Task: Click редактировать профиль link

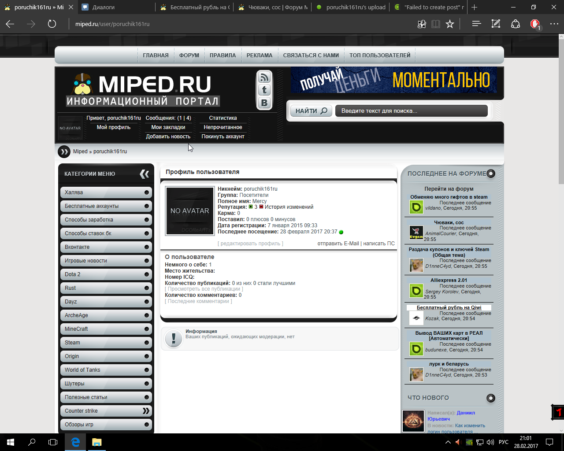Action: (x=250, y=244)
